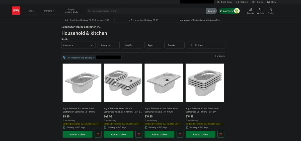Image resolution: width=301 pixels, height=141 pixels.
Task: Add the £10.99 container to trolley
Action: coord(160,134)
